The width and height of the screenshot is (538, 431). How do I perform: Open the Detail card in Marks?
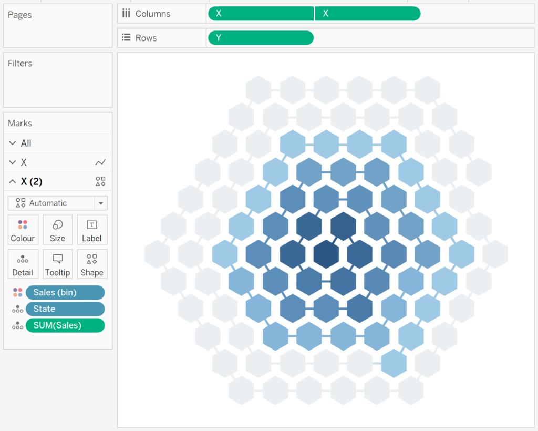pos(23,264)
